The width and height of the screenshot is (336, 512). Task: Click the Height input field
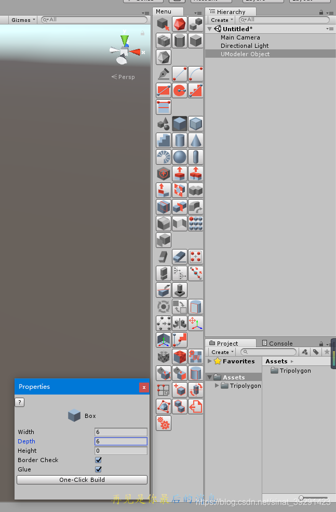coord(120,451)
